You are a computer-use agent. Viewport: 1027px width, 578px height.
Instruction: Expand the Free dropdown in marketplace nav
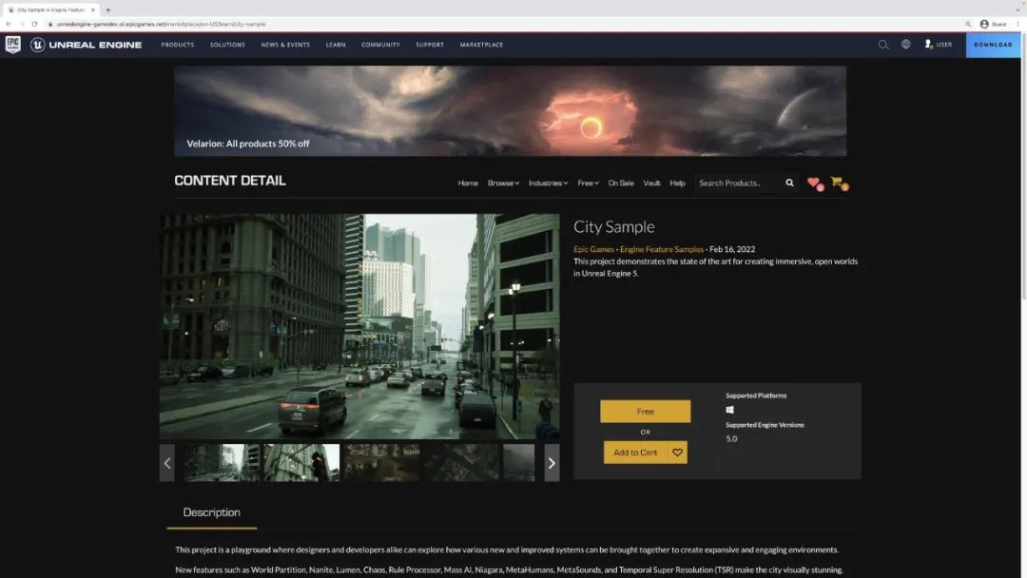coord(588,183)
